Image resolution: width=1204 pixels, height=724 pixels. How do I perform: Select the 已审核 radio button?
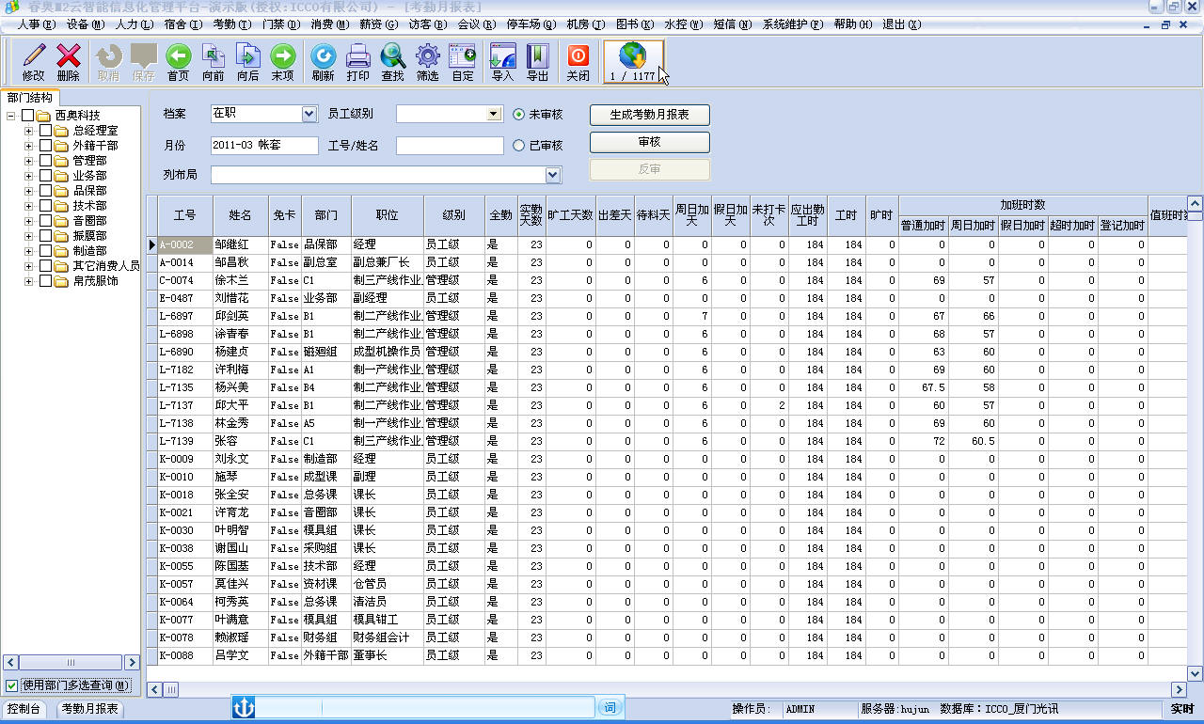pyautogui.click(x=519, y=146)
